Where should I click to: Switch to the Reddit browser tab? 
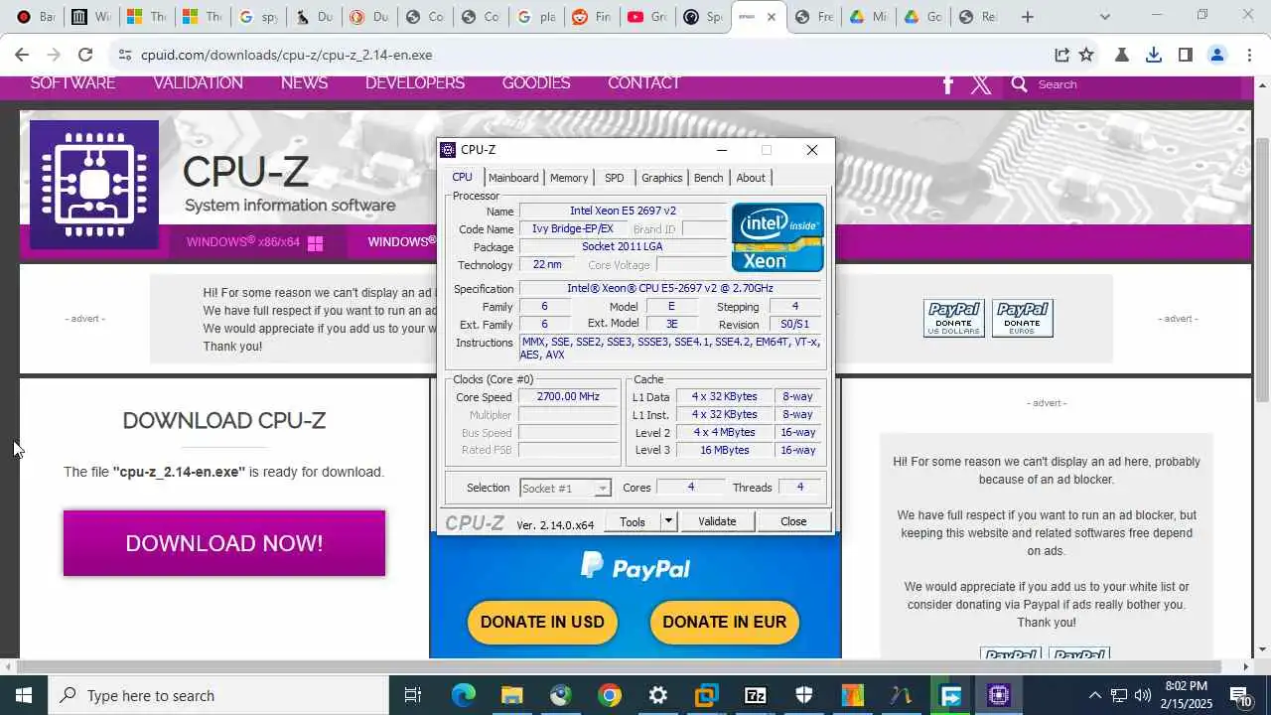(x=590, y=17)
